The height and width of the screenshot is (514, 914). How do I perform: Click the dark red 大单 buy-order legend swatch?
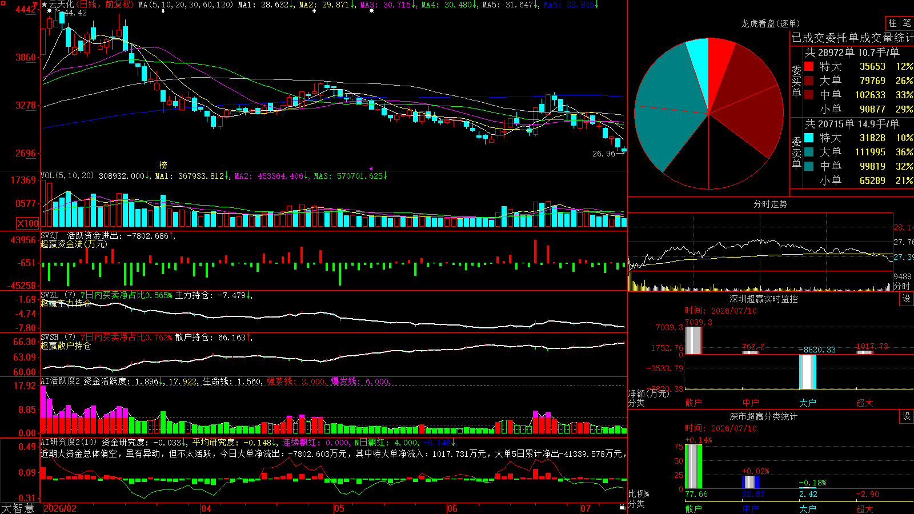coord(809,81)
